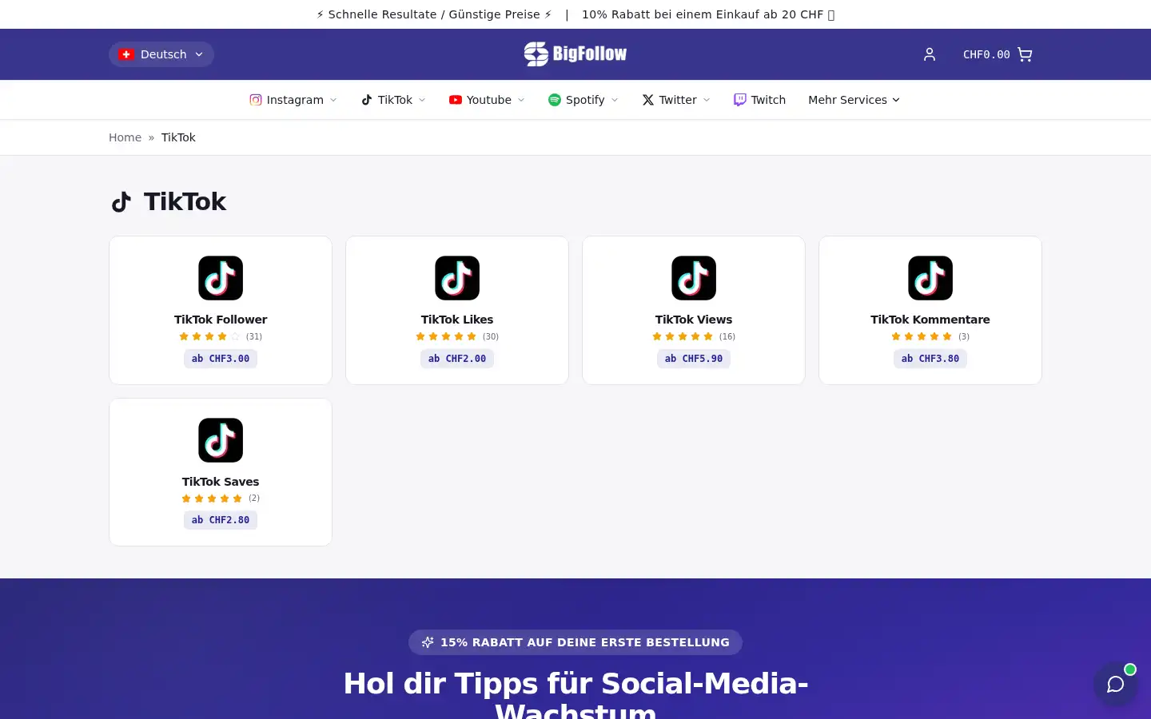The width and height of the screenshot is (1151, 719).
Task: Click the TikTok Views star rating
Action: tap(683, 336)
